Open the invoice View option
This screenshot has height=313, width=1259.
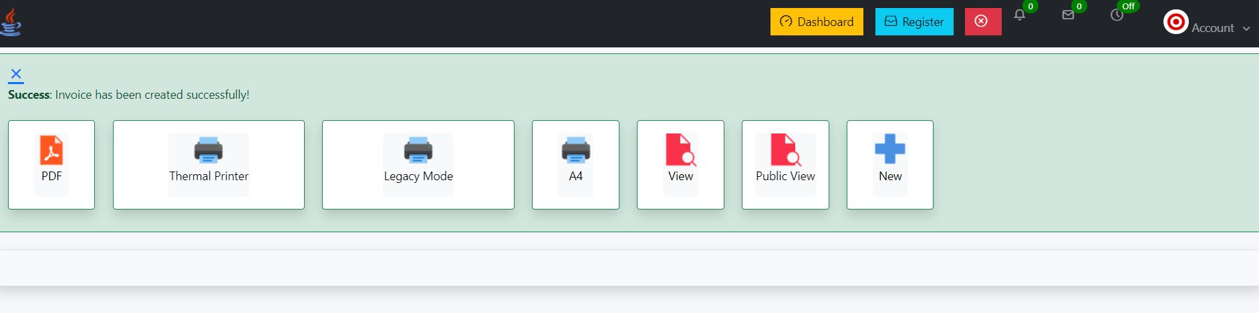pos(680,164)
